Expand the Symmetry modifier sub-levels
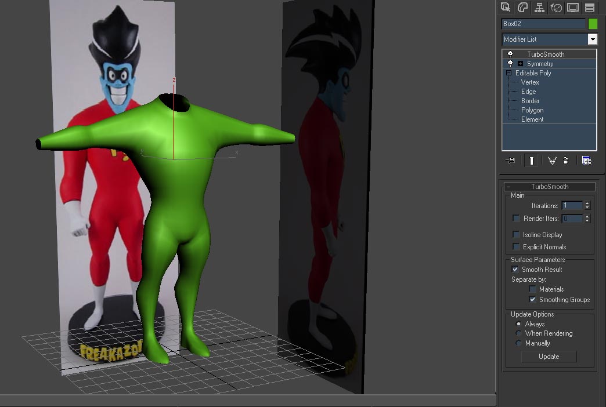Screen dimensions: 606x407 (x=520, y=64)
